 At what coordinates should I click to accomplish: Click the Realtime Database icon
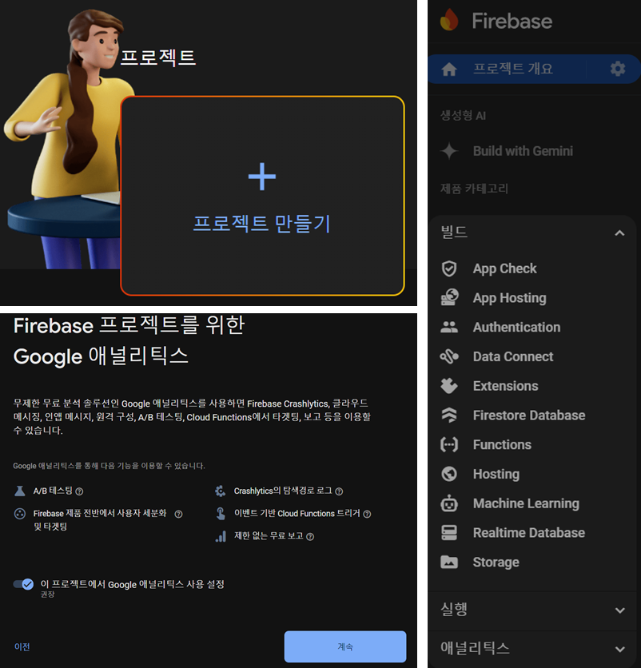point(449,532)
